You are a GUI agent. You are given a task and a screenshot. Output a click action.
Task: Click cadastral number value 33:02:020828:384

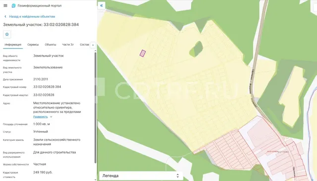click(x=47, y=87)
